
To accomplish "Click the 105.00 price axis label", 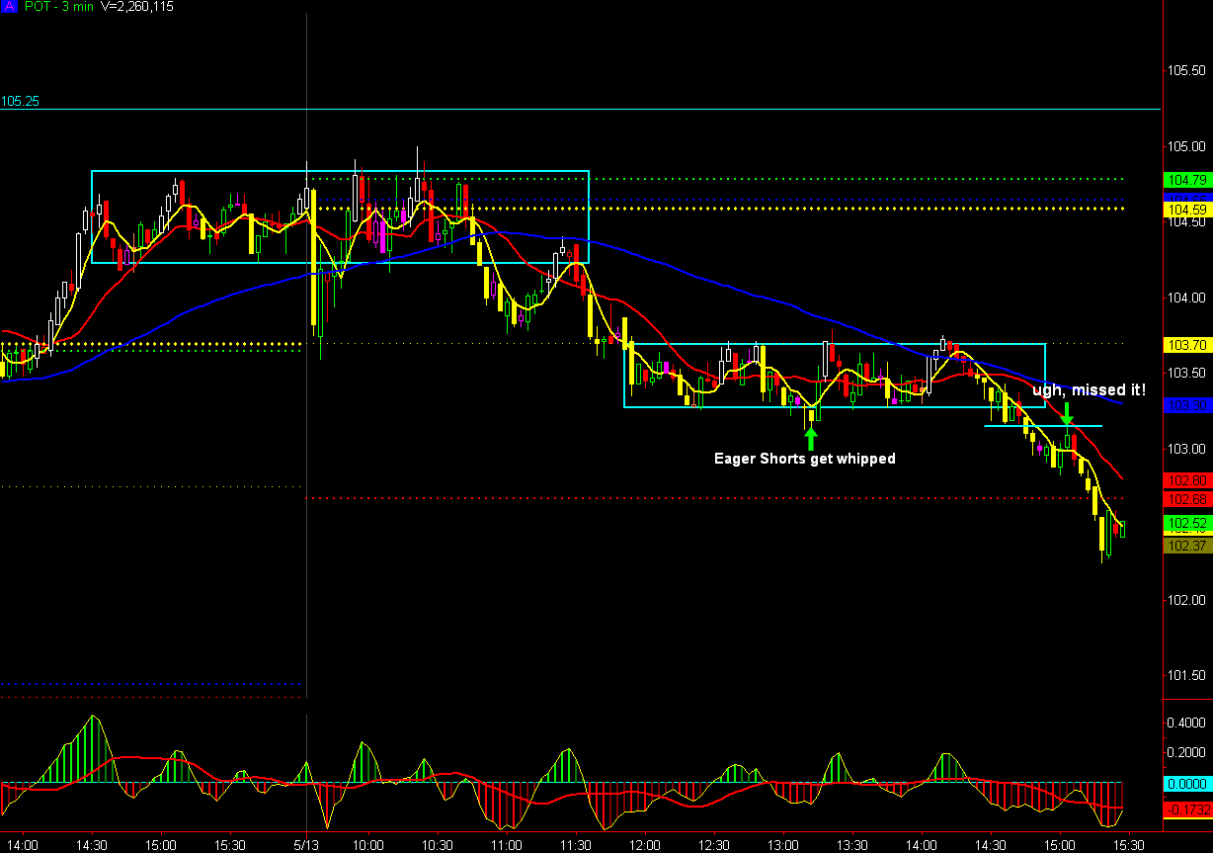I will [1186, 146].
